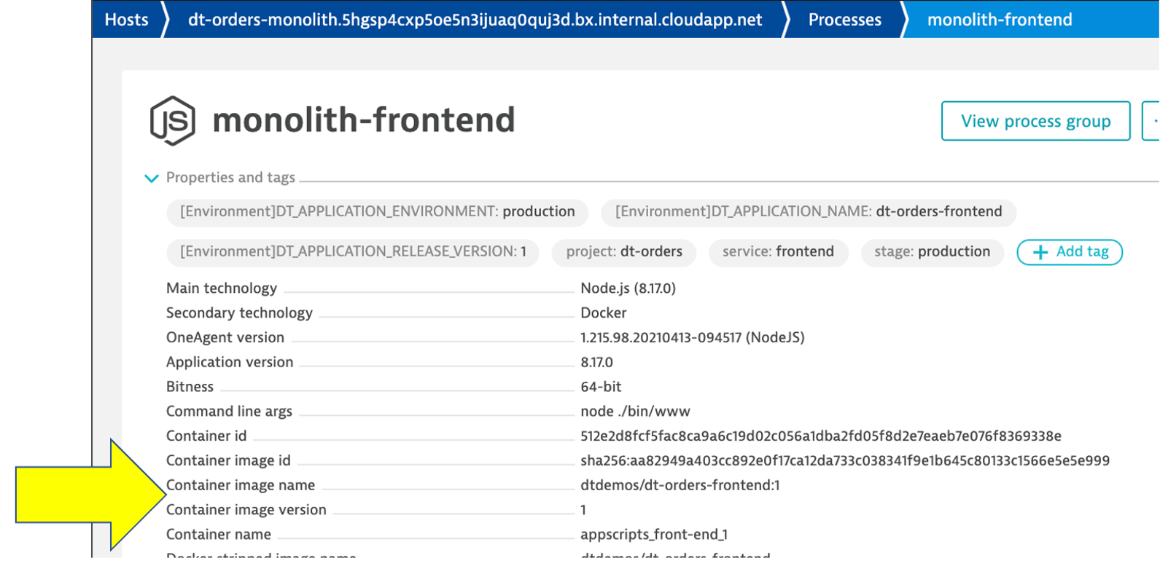
Task: Click the Node.js hexagon icon beside monolith-frontend
Action: point(172,120)
